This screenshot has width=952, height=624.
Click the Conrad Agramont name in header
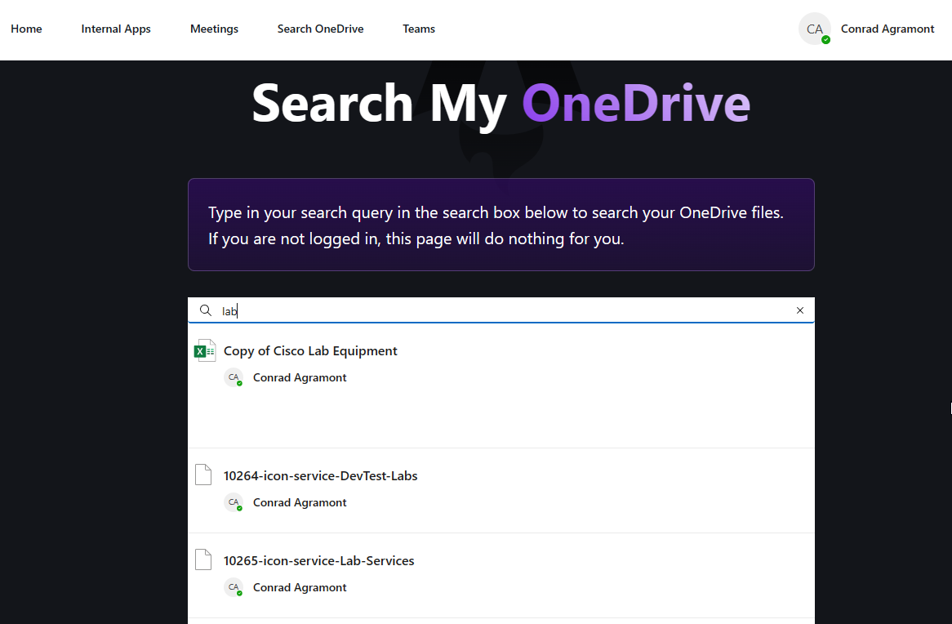(x=887, y=29)
